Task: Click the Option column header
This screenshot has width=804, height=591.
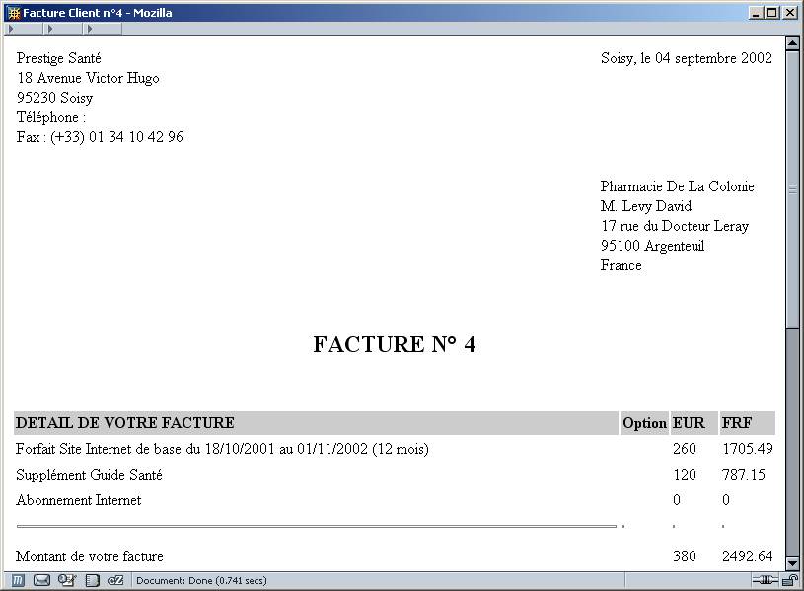Action: click(x=644, y=423)
